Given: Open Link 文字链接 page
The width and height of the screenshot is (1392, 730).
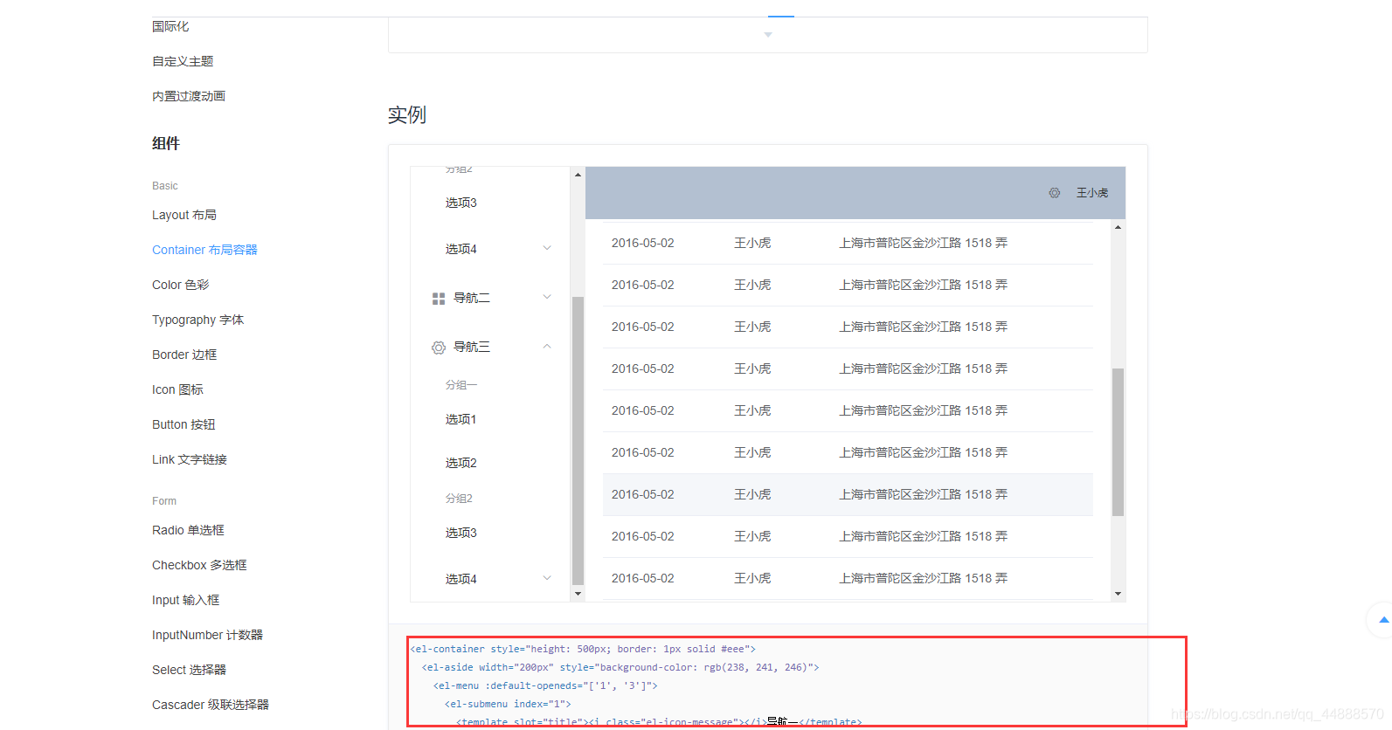Looking at the screenshot, I should point(190,459).
